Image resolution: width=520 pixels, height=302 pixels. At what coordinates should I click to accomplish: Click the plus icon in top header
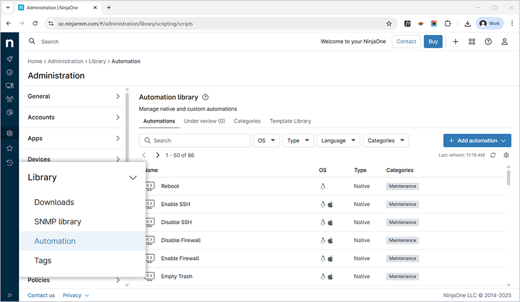tap(456, 41)
